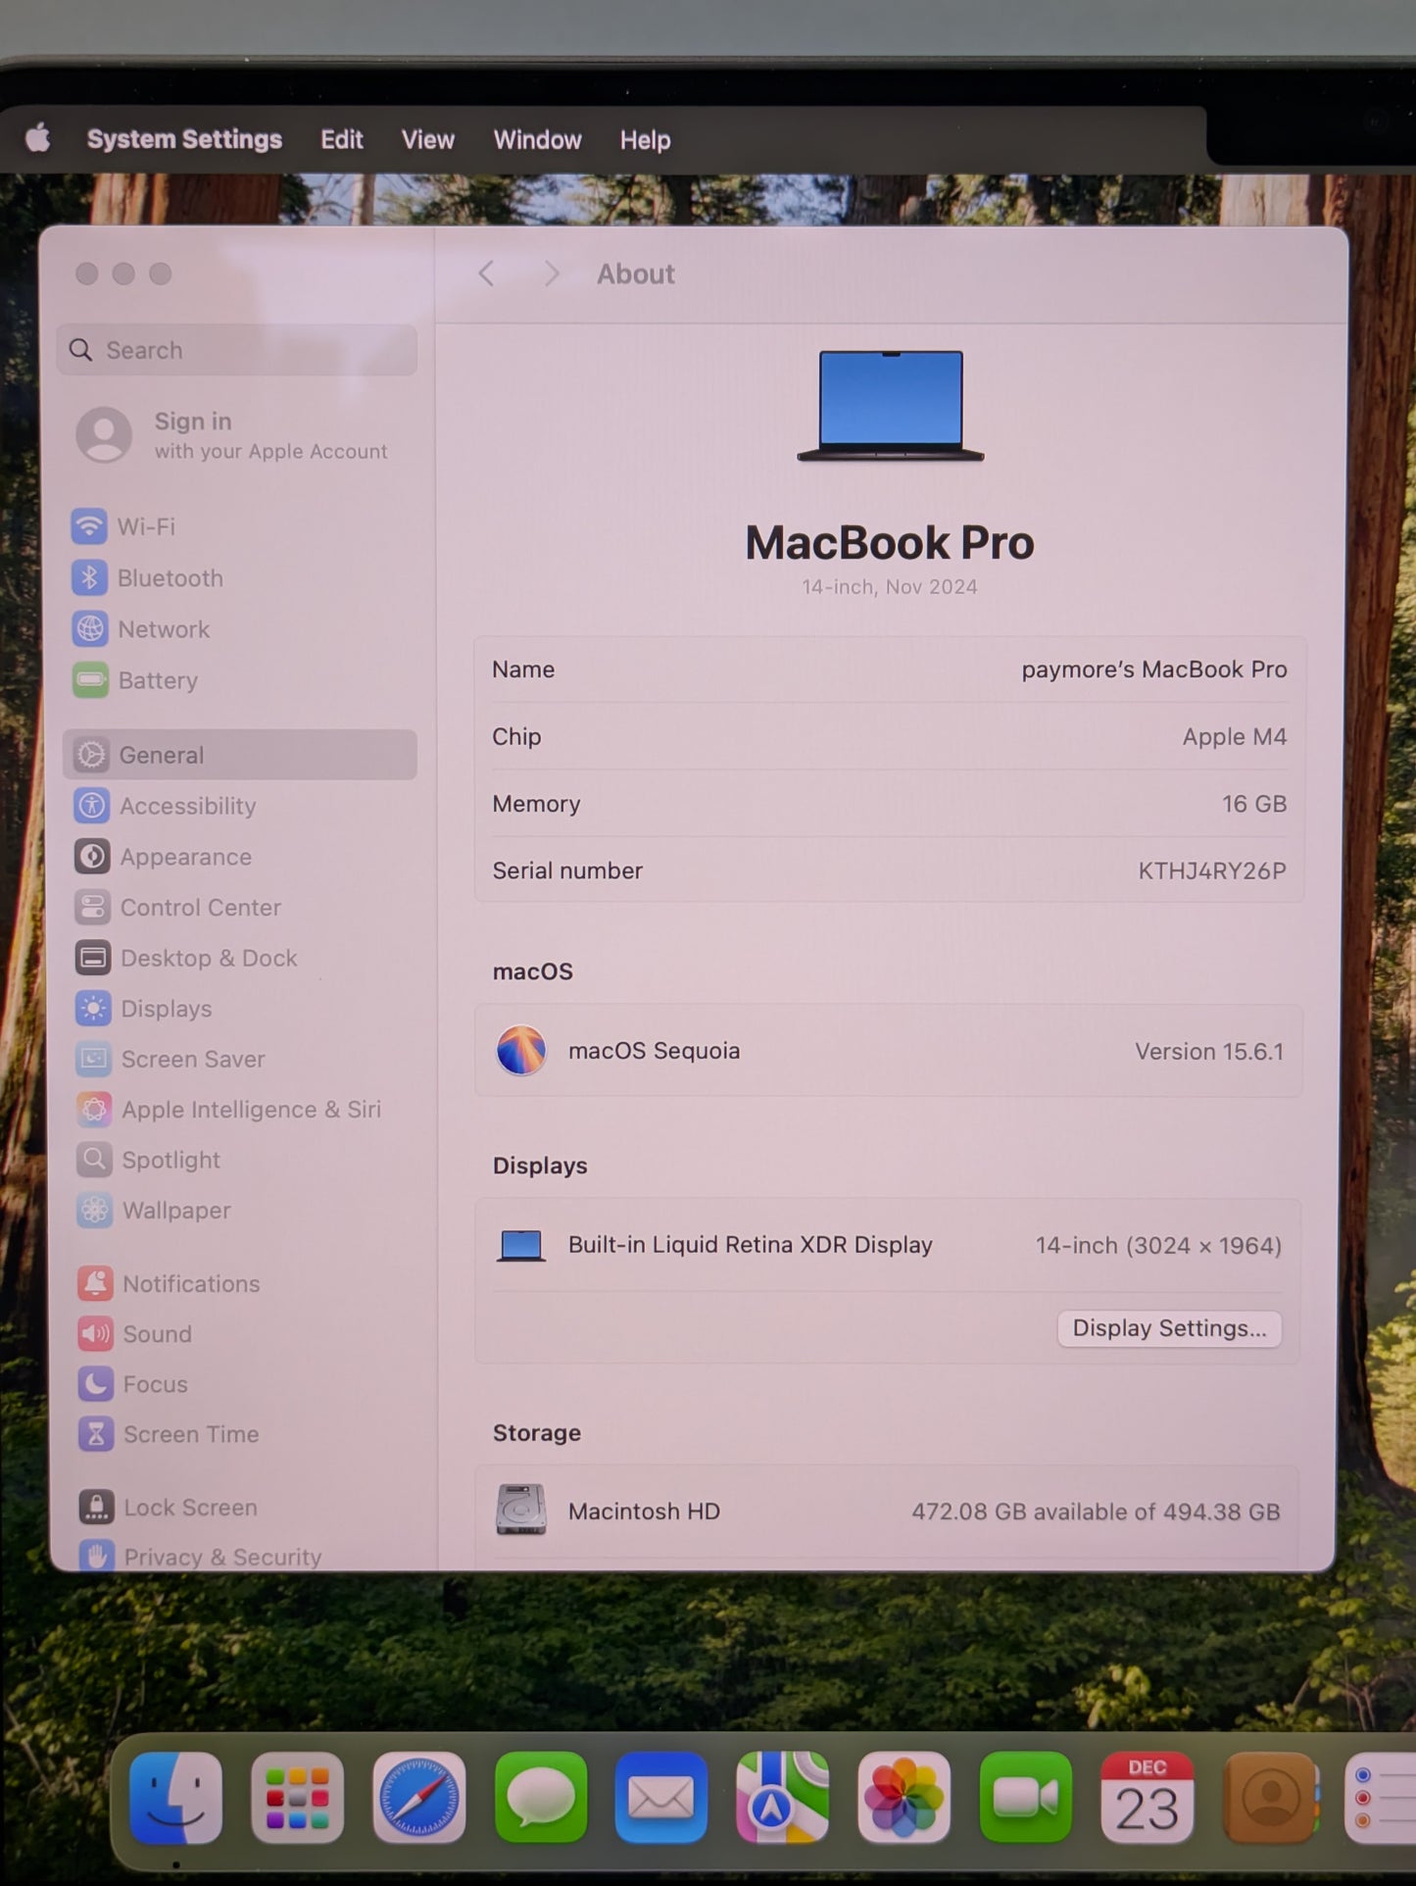
Task: Click the Search field in the sidebar
Action: click(237, 350)
